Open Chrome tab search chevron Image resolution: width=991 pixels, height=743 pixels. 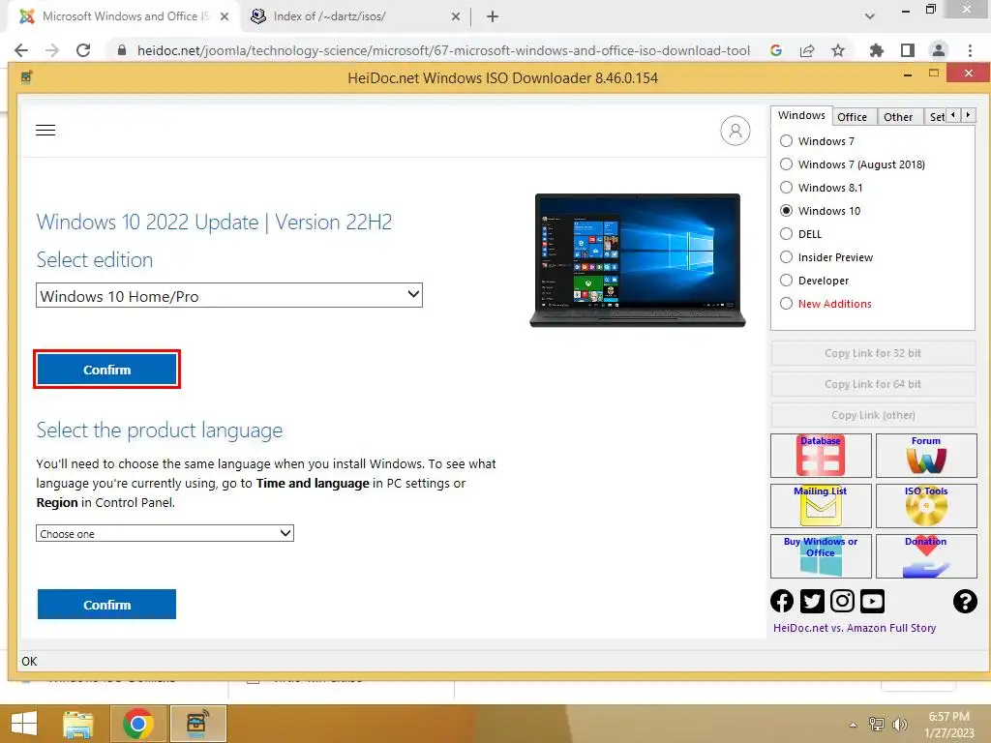click(x=870, y=16)
